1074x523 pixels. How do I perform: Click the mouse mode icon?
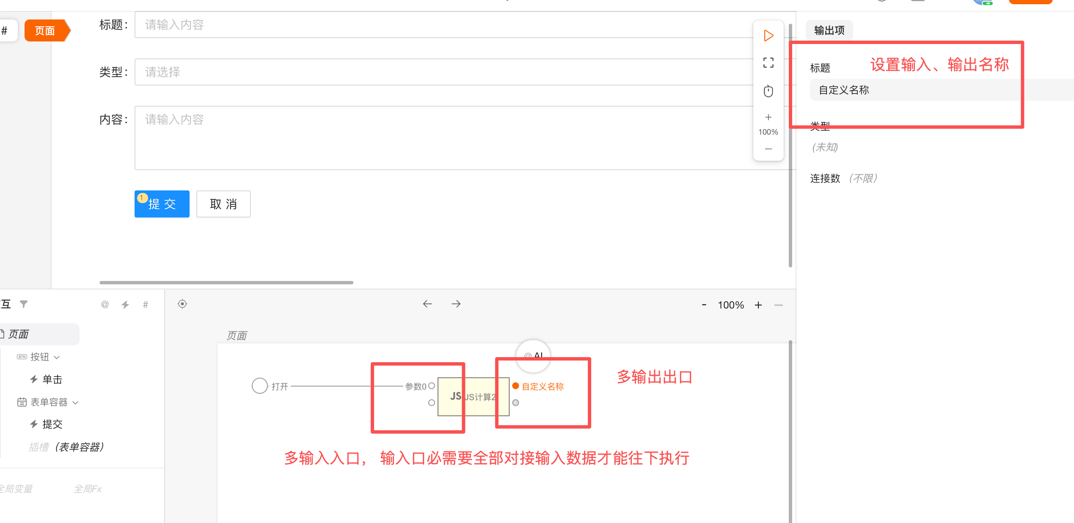pyautogui.click(x=768, y=91)
